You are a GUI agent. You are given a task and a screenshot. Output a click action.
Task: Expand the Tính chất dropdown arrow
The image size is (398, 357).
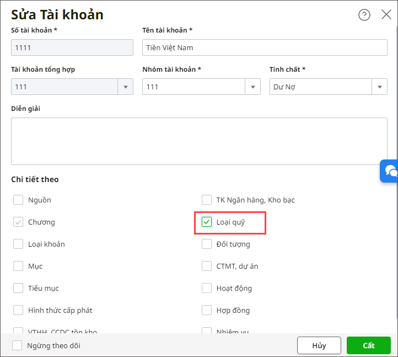(380, 87)
